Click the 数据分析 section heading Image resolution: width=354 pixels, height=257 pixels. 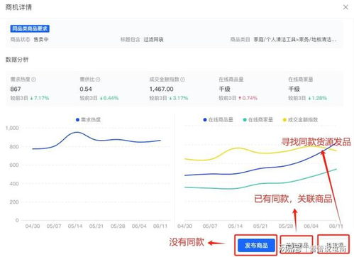click(x=17, y=60)
